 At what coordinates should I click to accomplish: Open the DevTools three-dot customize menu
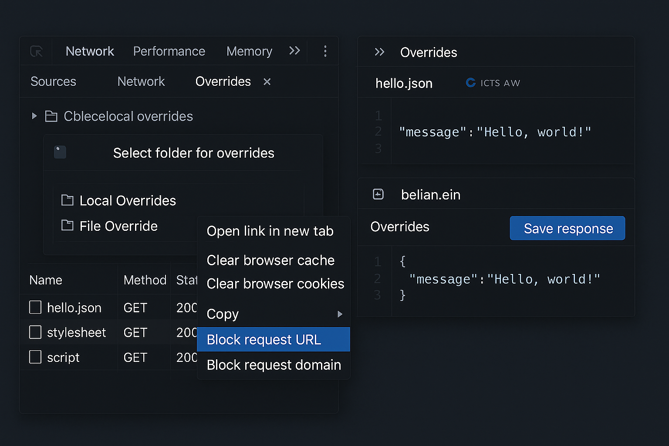[325, 51]
